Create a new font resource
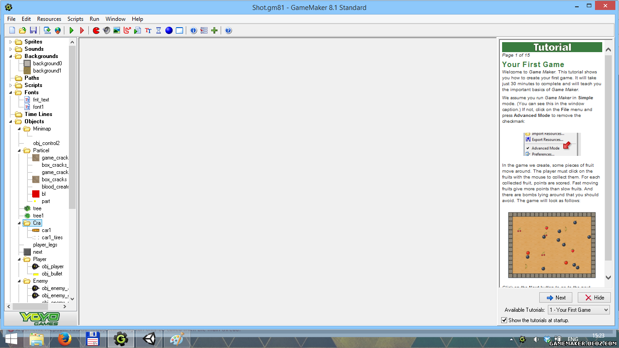This screenshot has height=348, width=619. pyautogui.click(x=148, y=30)
